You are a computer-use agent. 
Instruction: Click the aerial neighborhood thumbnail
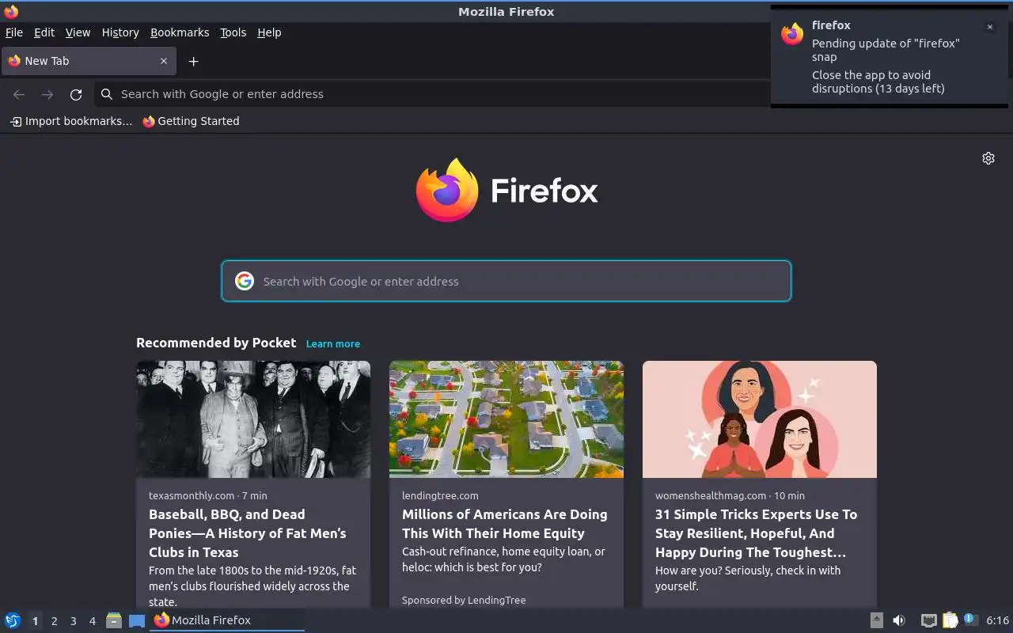tap(506, 419)
